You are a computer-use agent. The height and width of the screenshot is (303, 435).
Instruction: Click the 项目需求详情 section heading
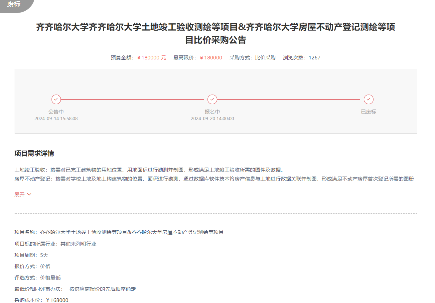click(x=34, y=153)
